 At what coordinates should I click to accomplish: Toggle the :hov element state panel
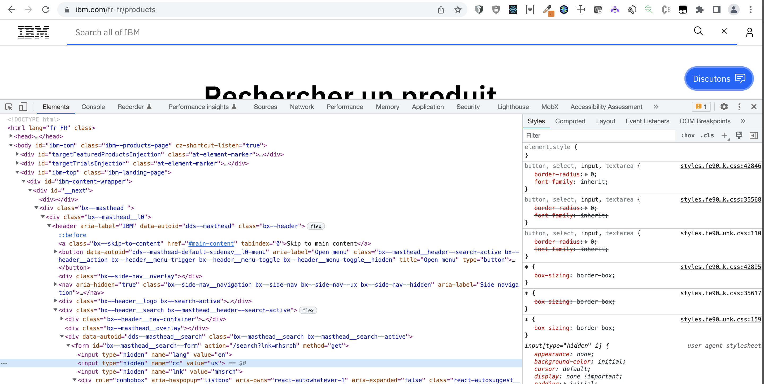click(688, 136)
